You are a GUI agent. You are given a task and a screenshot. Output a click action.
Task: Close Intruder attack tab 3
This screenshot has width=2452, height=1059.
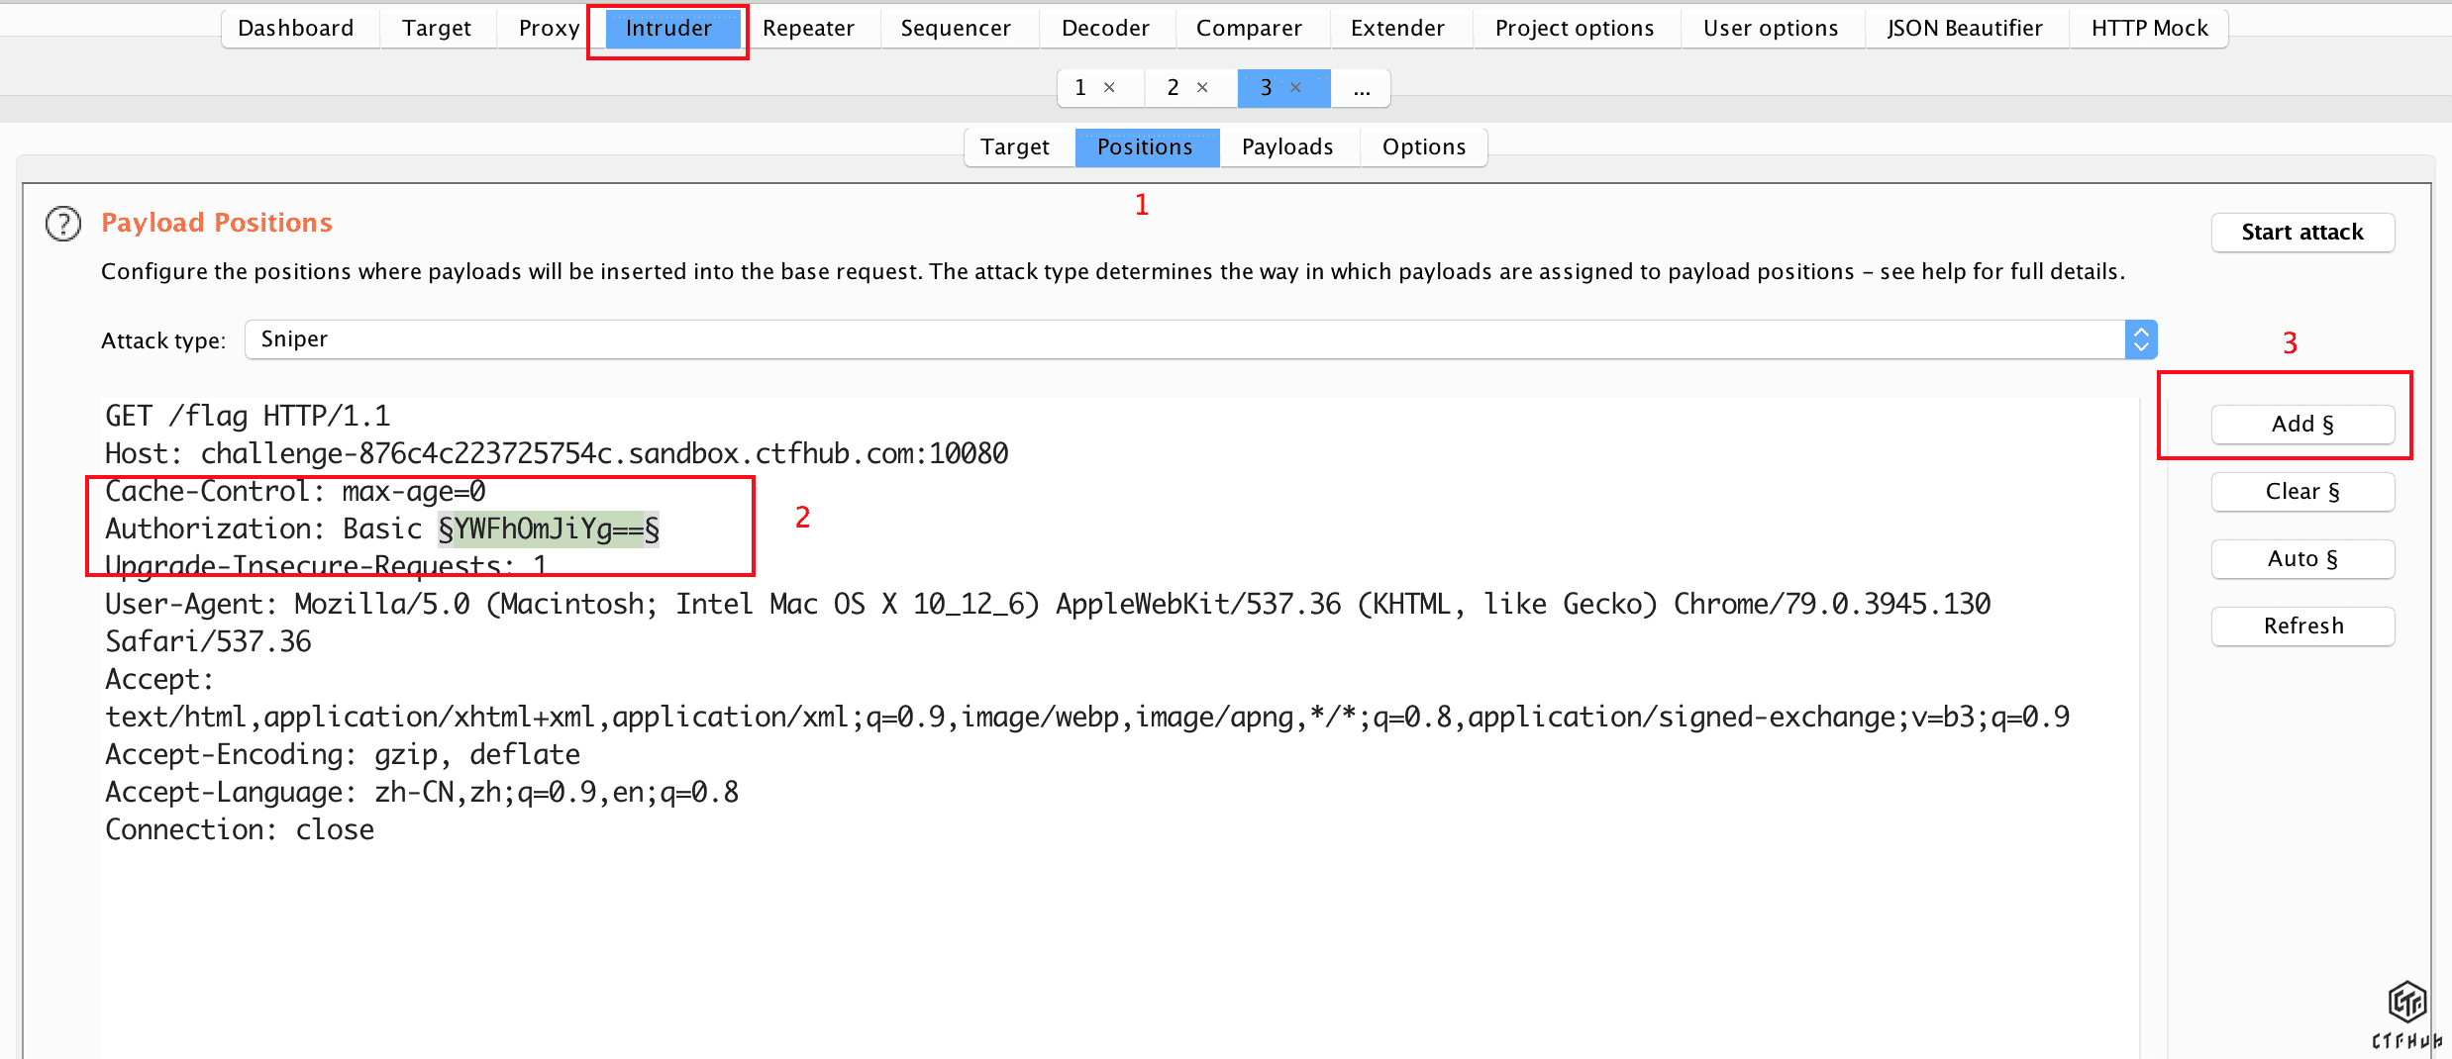[x=1295, y=87]
